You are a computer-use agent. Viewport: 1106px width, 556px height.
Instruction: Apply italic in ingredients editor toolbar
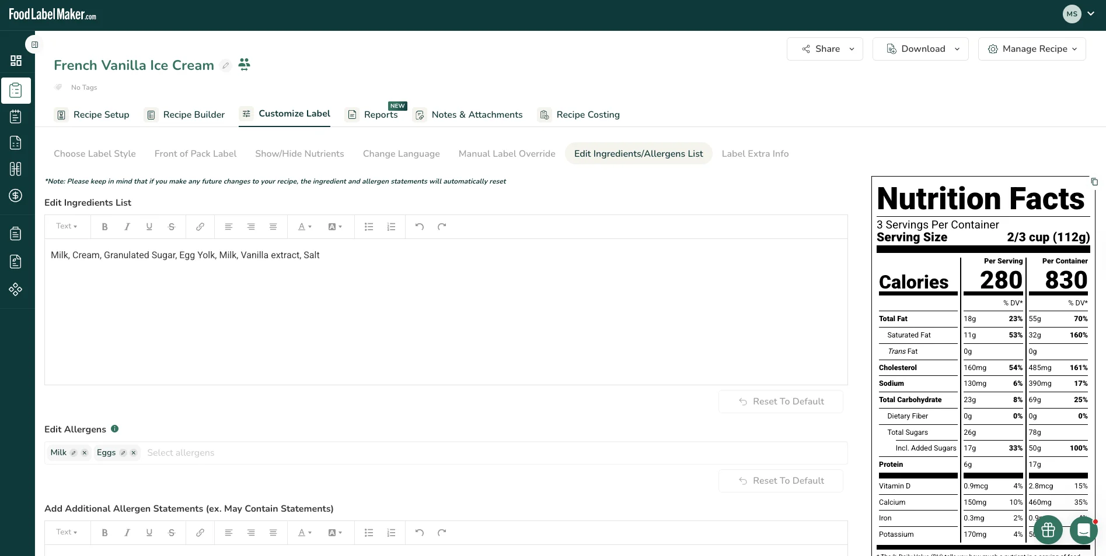(127, 227)
